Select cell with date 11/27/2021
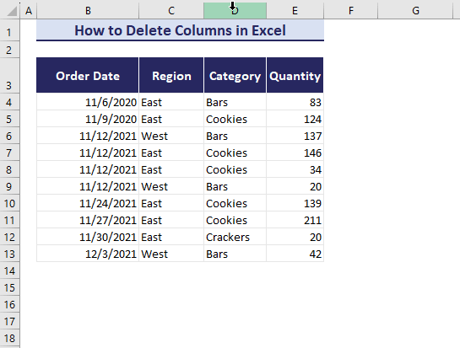Viewport: 460px width, 348px height. pos(88,220)
